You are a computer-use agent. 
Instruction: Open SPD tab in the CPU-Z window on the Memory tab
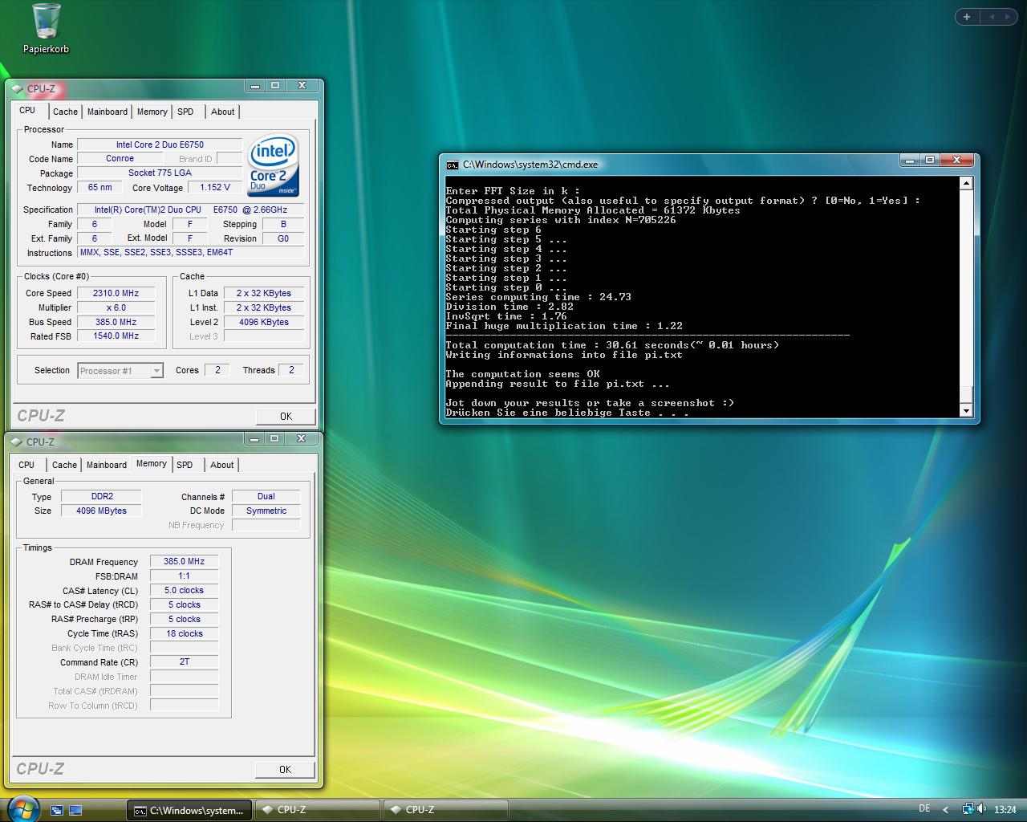(185, 466)
